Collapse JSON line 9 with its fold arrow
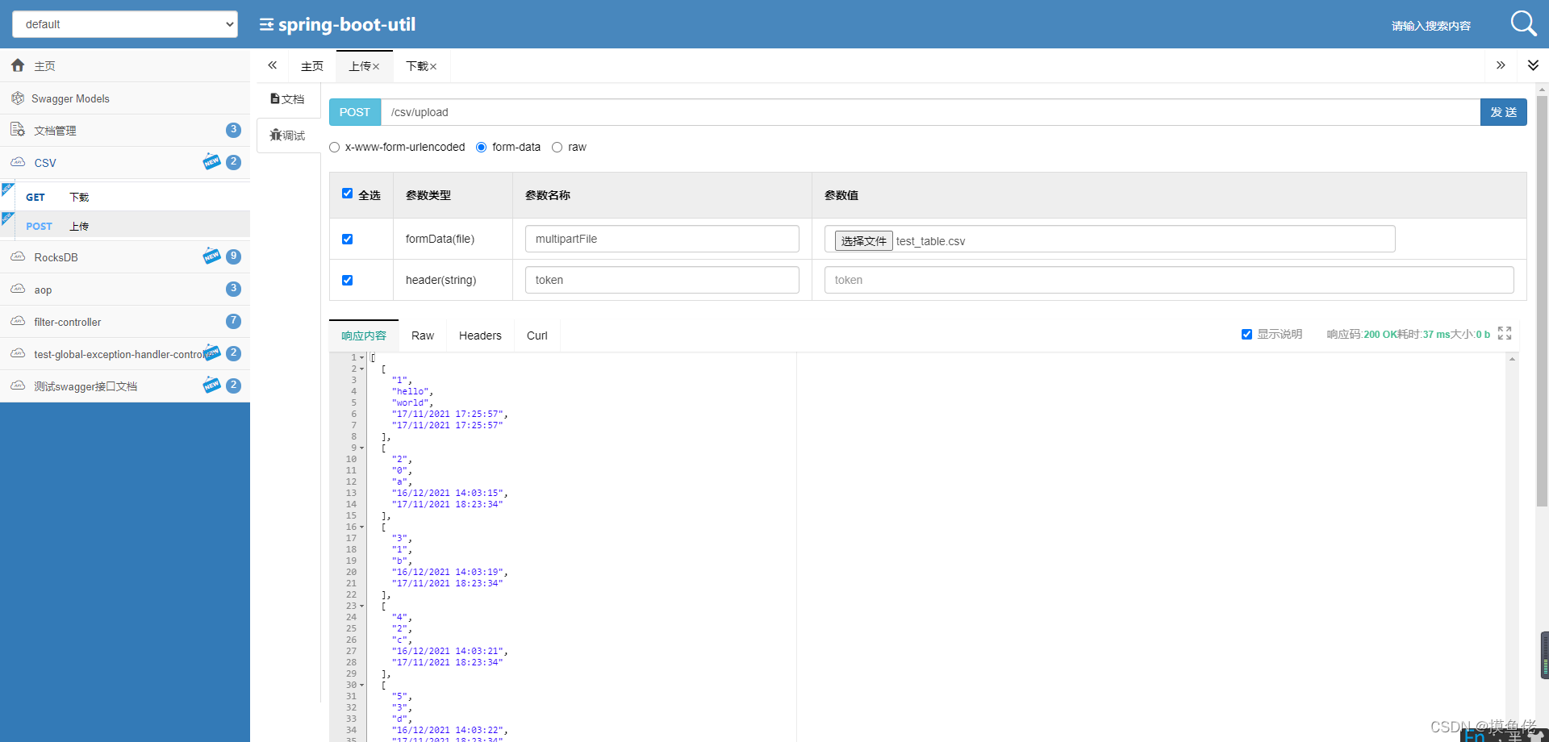Viewport: 1549px width, 742px height. tap(361, 448)
